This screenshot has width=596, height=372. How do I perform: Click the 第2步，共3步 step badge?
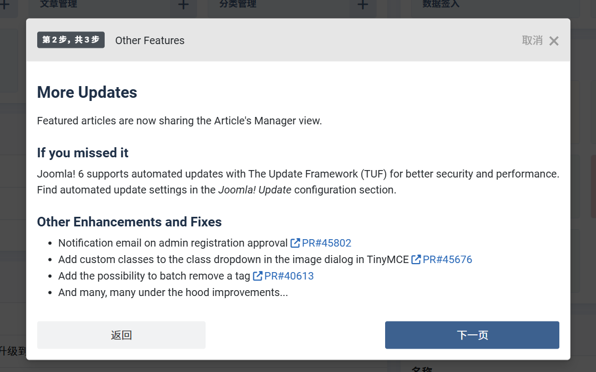(71, 40)
